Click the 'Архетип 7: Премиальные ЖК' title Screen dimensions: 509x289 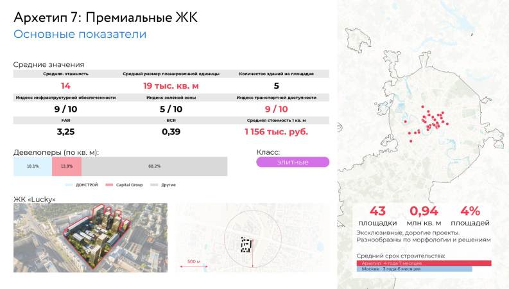tap(105, 15)
